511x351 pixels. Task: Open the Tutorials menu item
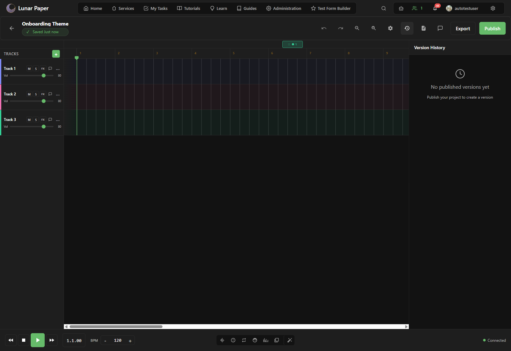click(188, 8)
